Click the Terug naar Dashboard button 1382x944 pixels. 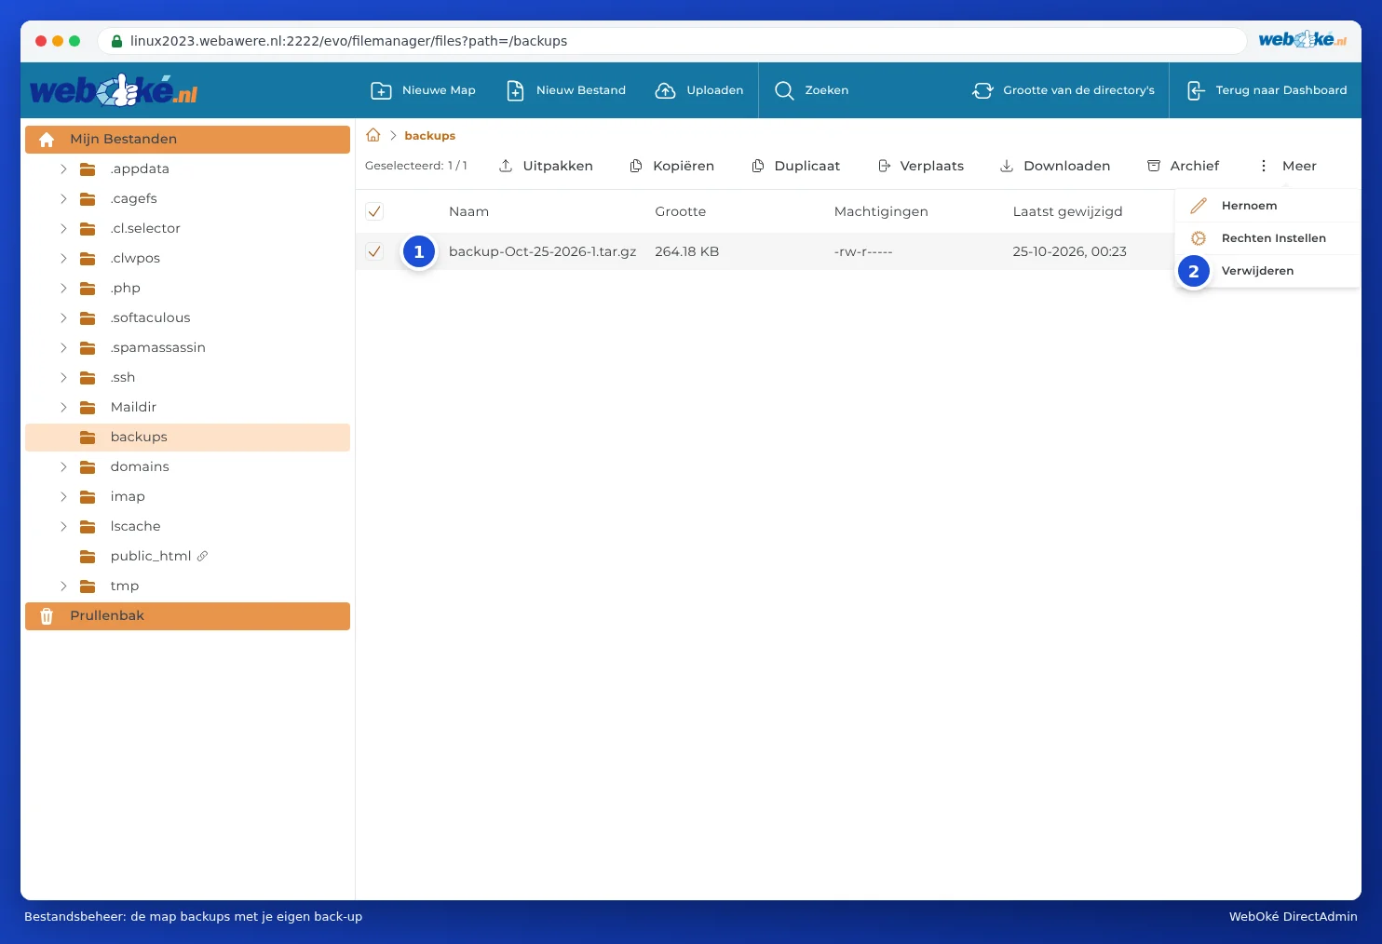pyautogui.click(x=1267, y=90)
